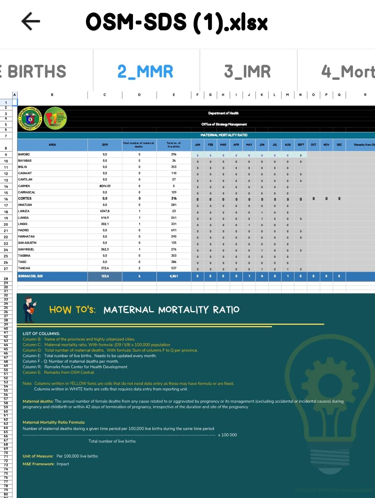This screenshot has height=498, width=375.
Task: Click the 'Department of Health' header text
Action: (223, 113)
